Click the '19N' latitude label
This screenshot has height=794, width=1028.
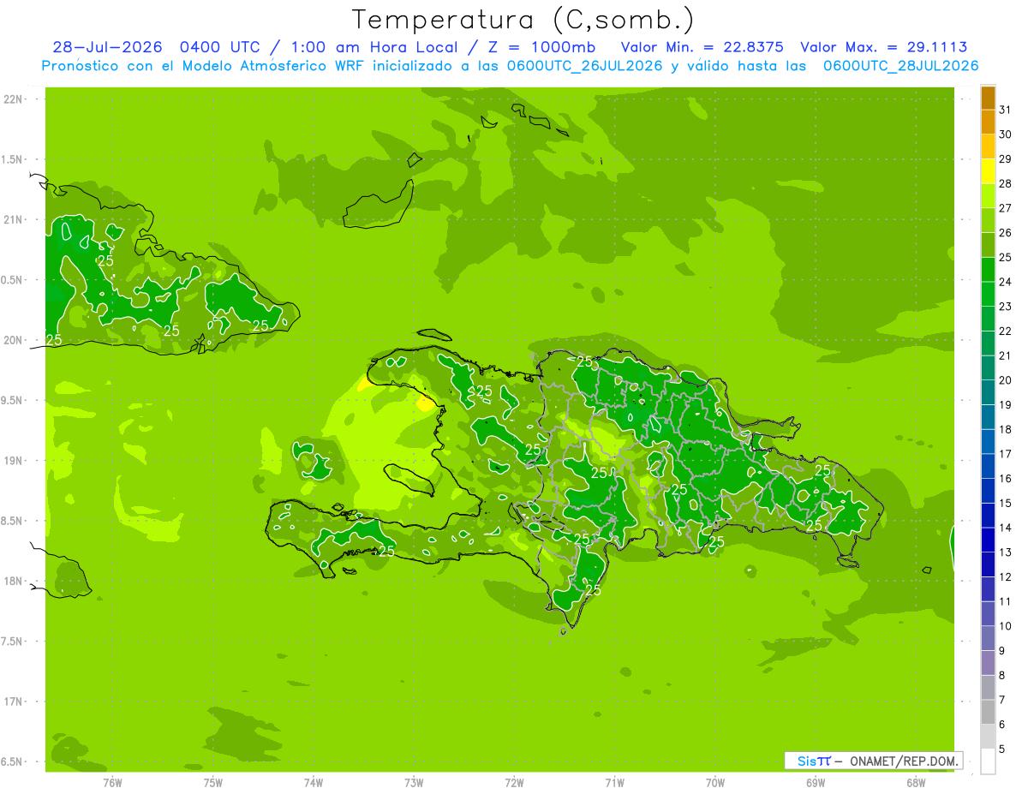tap(13, 461)
